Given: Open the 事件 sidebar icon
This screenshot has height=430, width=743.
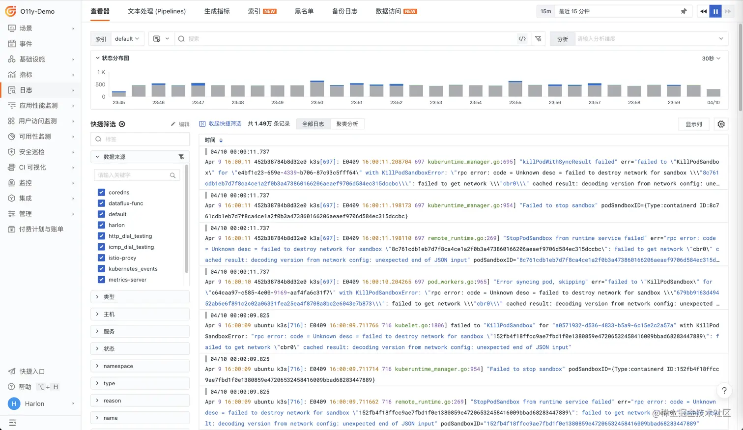Looking at the screenshot, I should click(12, 44).
